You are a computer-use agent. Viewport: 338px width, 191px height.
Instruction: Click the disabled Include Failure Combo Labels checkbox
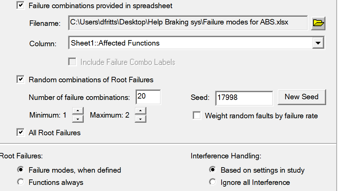(x=72, y=62)
